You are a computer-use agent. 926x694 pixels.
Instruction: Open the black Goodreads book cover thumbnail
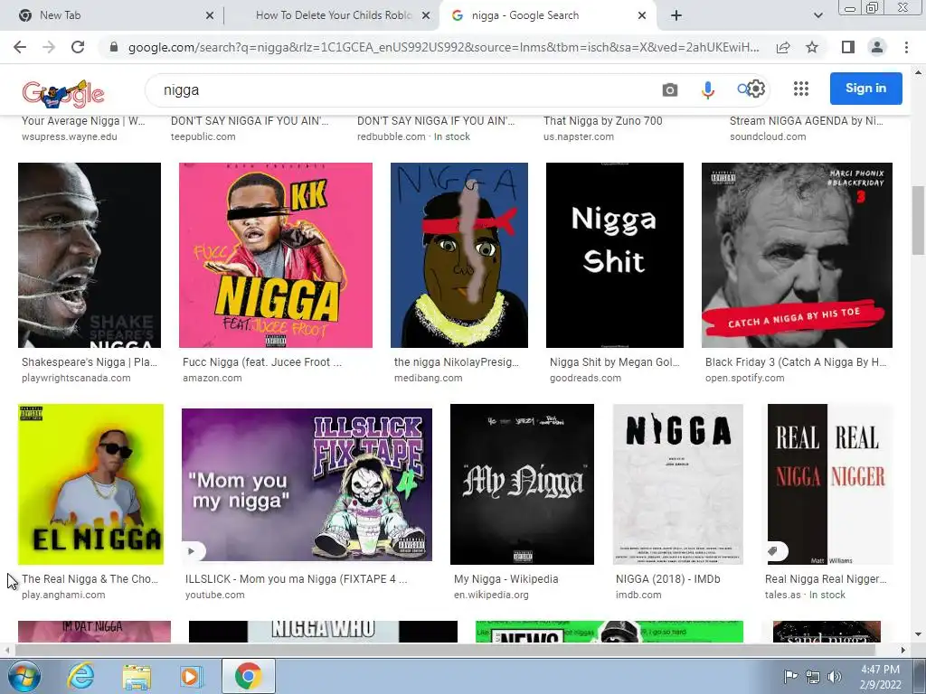pyautogui.click(x=615, y=255)
